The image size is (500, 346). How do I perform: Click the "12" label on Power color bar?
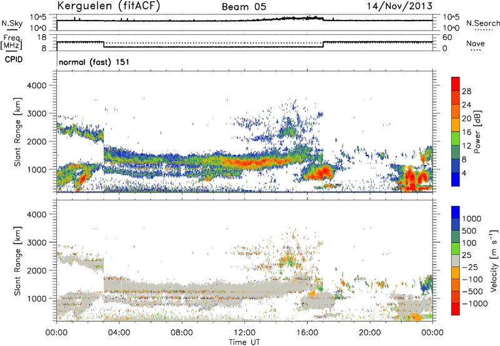pyautogui.click(x=466, y=146)
